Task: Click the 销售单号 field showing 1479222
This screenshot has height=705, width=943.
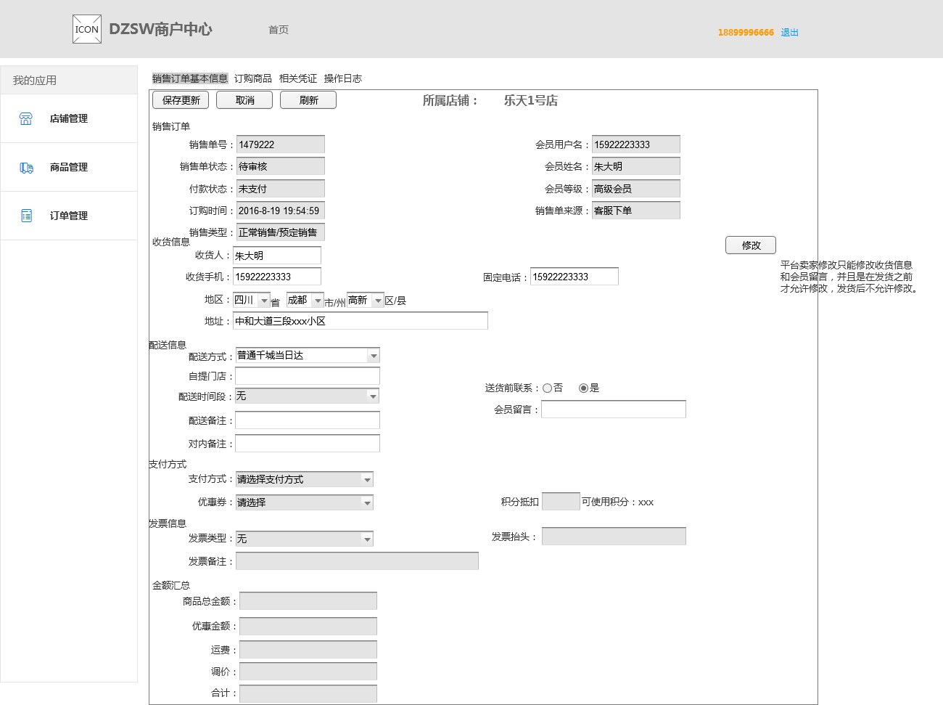Action: pos(281,144)
